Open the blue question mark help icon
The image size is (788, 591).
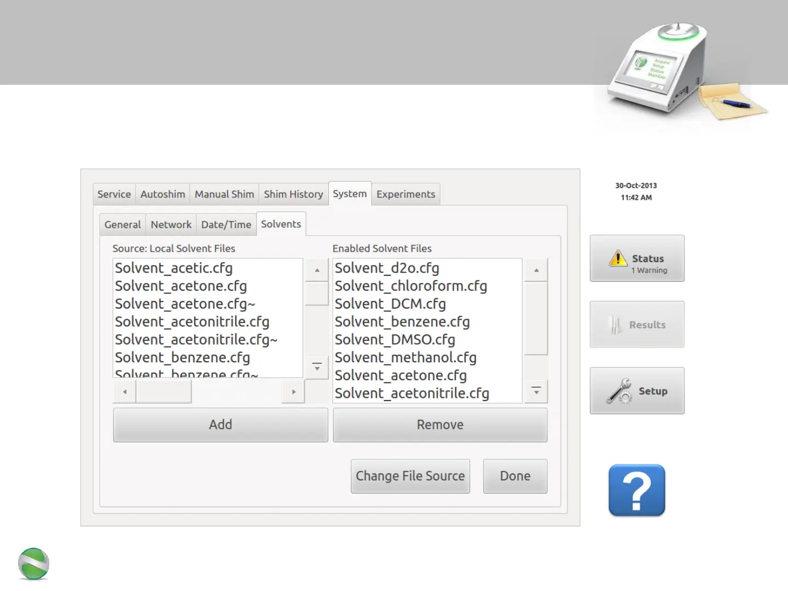tap(637, 490)
